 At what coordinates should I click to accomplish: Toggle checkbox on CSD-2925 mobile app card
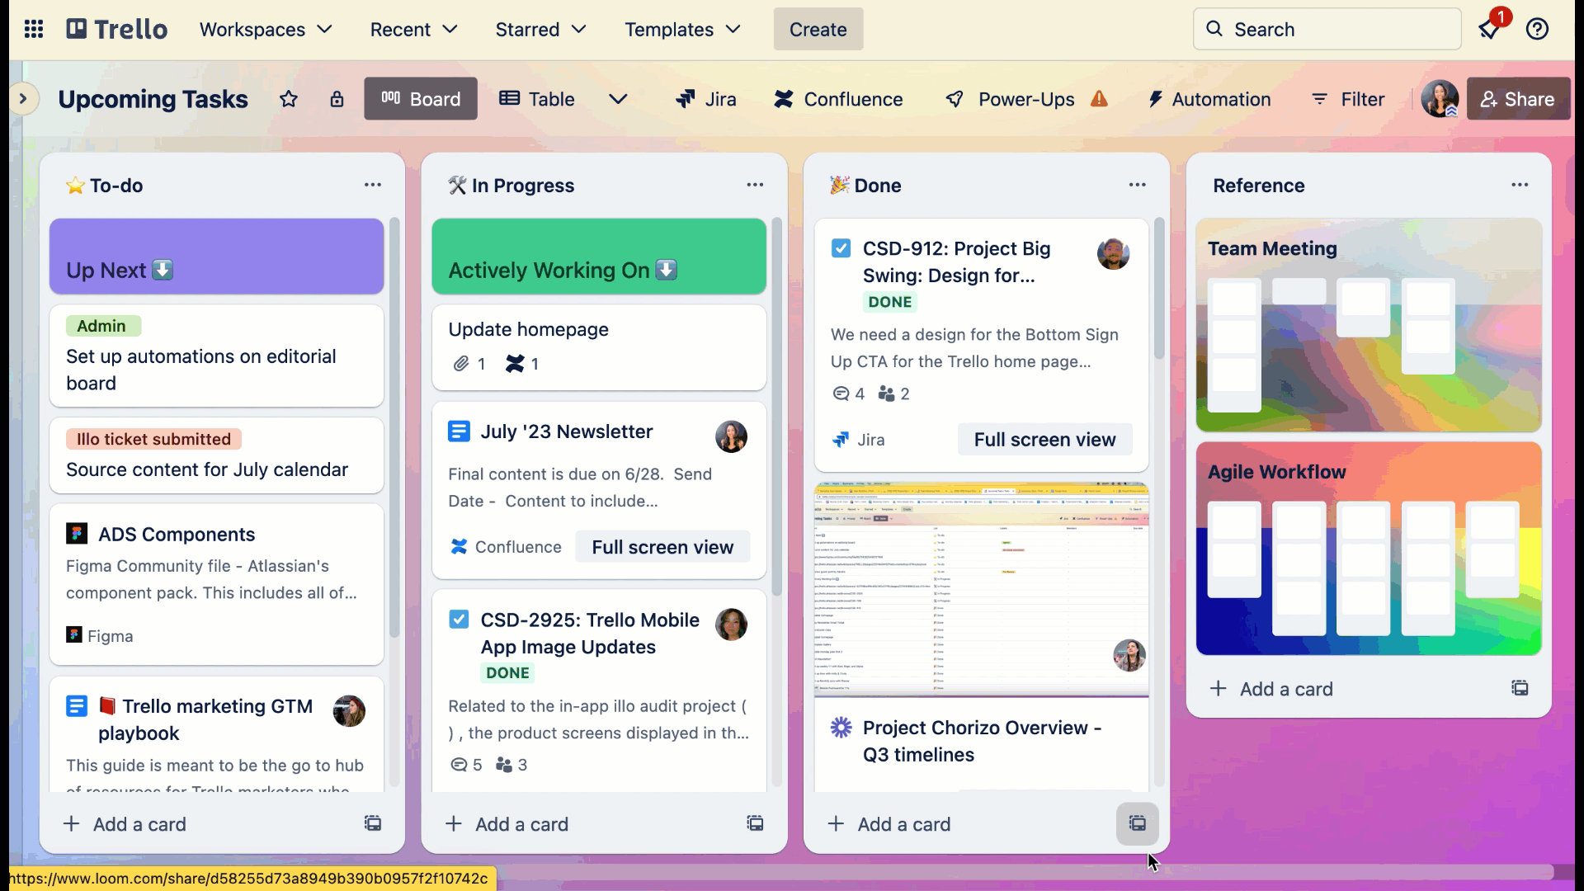point(459,619)
